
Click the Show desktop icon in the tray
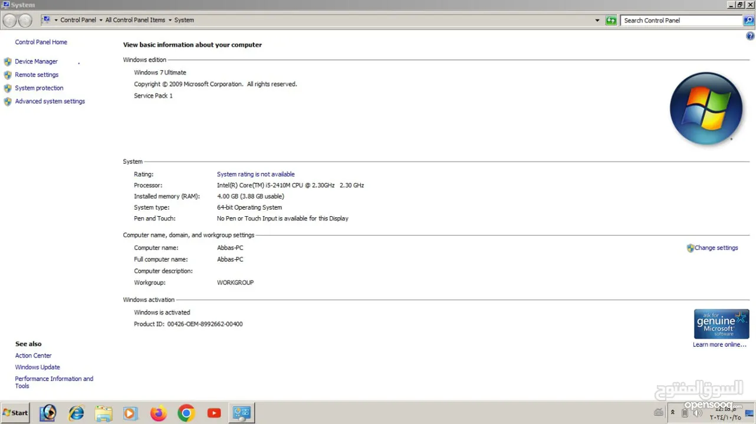point(749,413)
